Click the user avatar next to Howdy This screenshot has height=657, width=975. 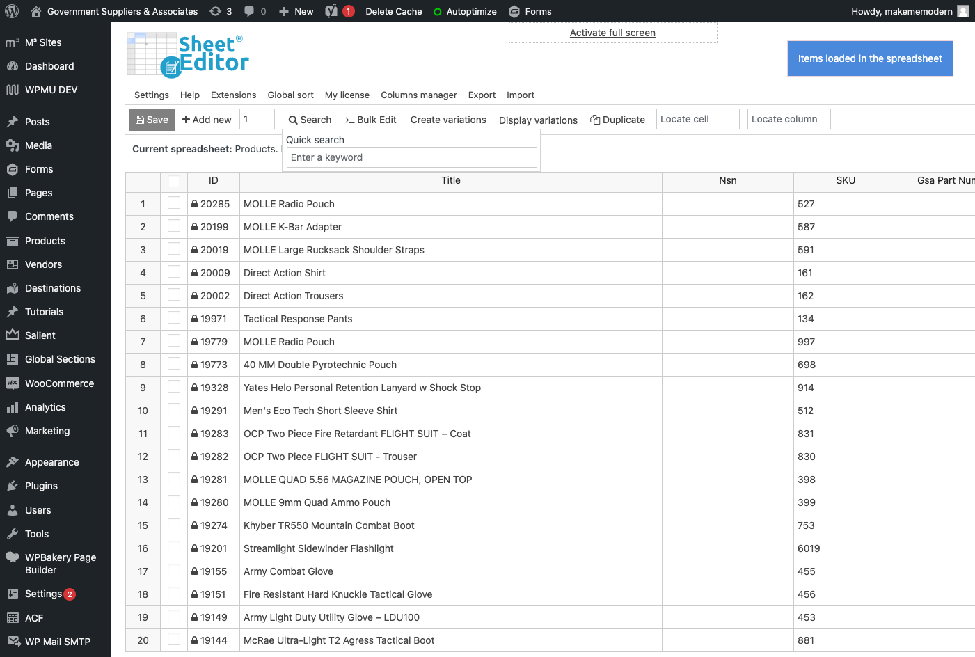pos(963,11)
